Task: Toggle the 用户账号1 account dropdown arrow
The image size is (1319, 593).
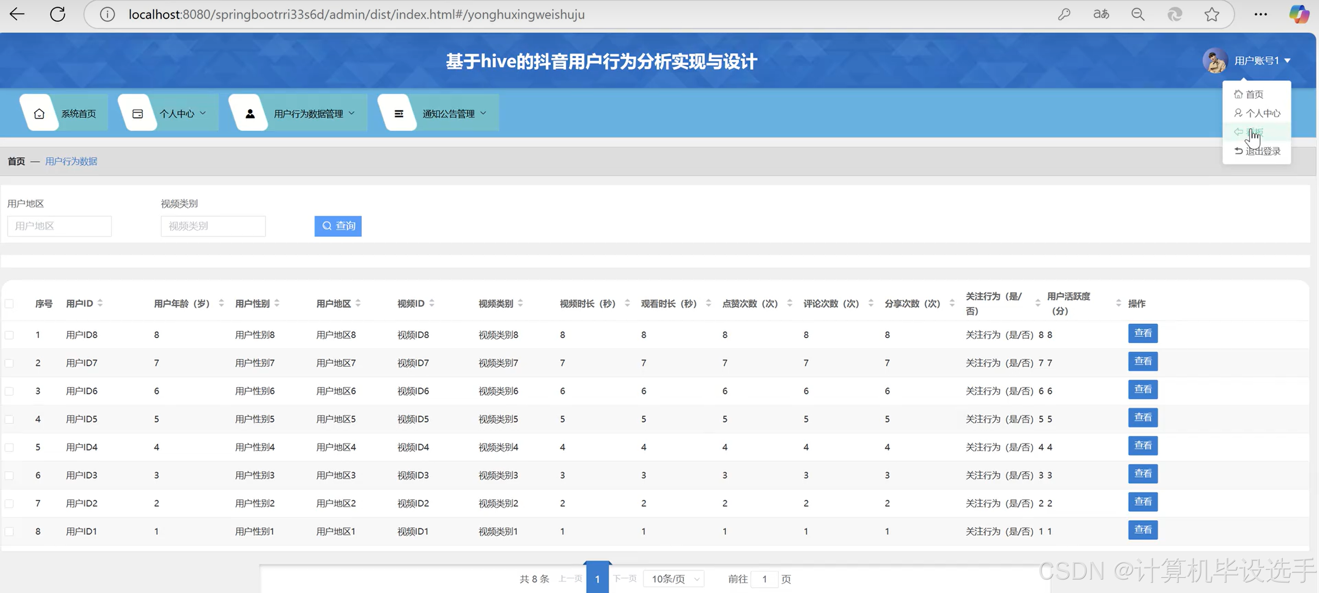Action: tap(1287, 61)
